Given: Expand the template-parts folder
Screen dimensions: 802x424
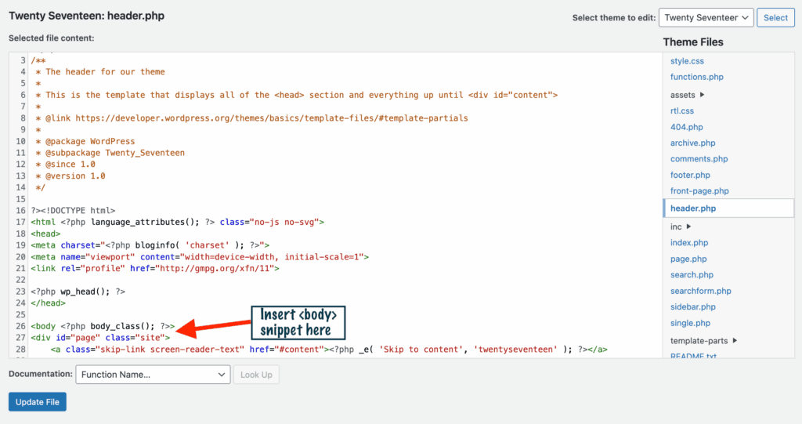Looking at the screenshot, I should (x=704, y=340).
